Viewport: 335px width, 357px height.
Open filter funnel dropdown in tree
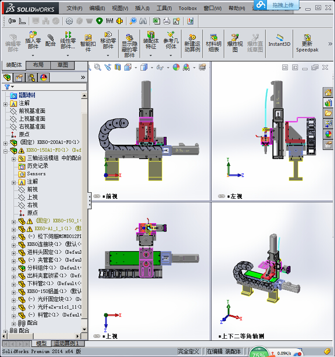[9, 87]
